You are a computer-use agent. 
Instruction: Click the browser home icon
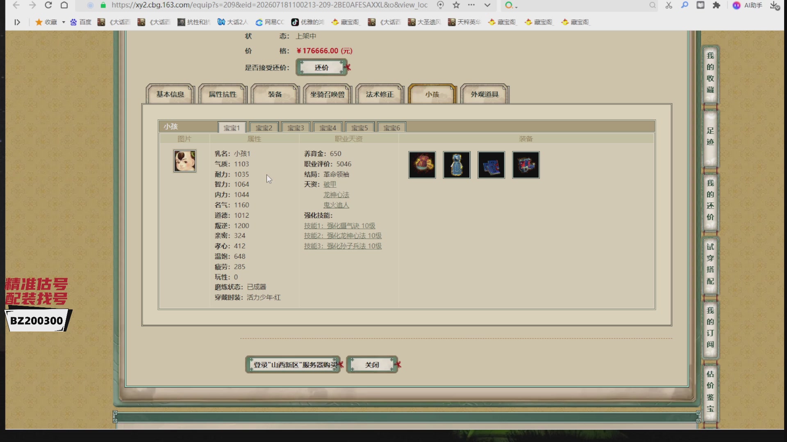click(64, 5)
